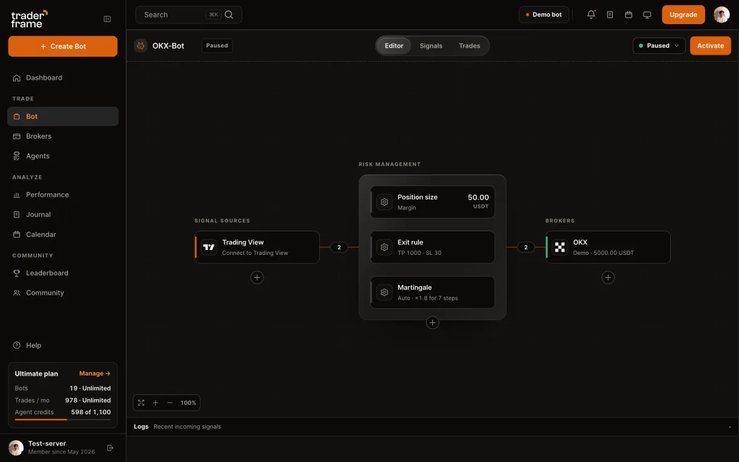
Task: Open the Leaderboard page
Action: 63,273
